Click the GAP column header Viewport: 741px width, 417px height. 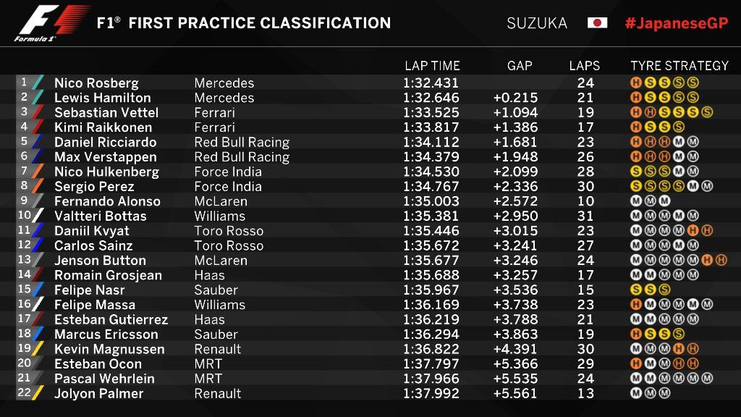click(x=520, y=66)
